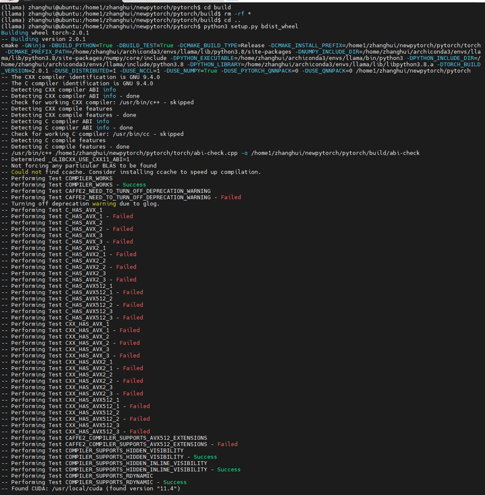The image size is (485, 495).
Task: Click 'CXX_HAS_AVX512_2 - Failed' line
Action: point(75,419)
